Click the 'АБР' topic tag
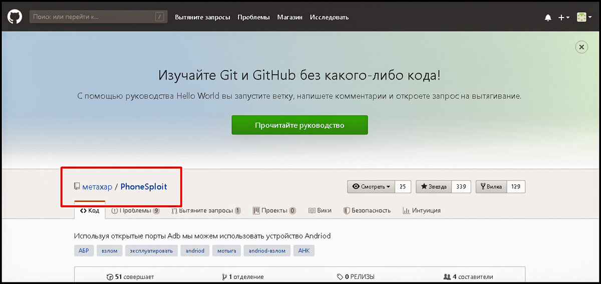This screenshot has width=601, height=284. pyautogui.click(x=84, y=250)
